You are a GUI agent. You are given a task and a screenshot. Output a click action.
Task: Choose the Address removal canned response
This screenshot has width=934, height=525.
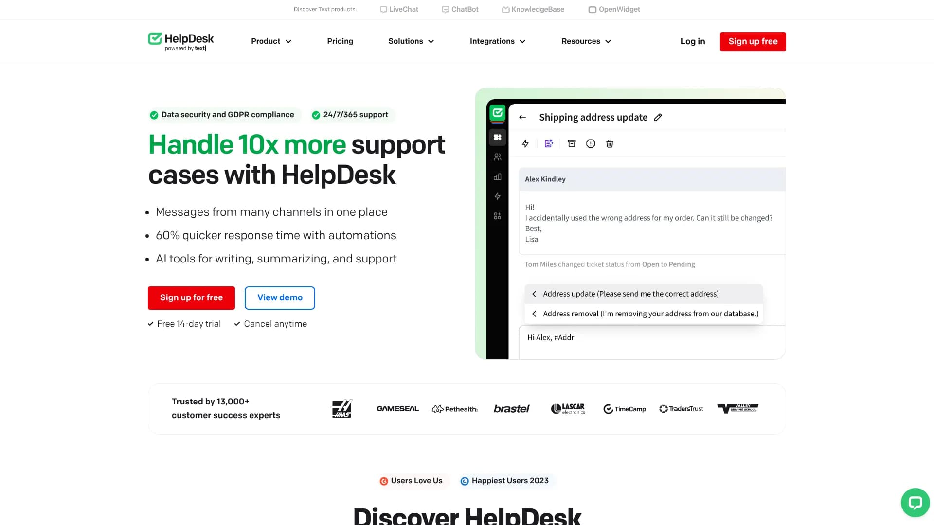(644, 314)
